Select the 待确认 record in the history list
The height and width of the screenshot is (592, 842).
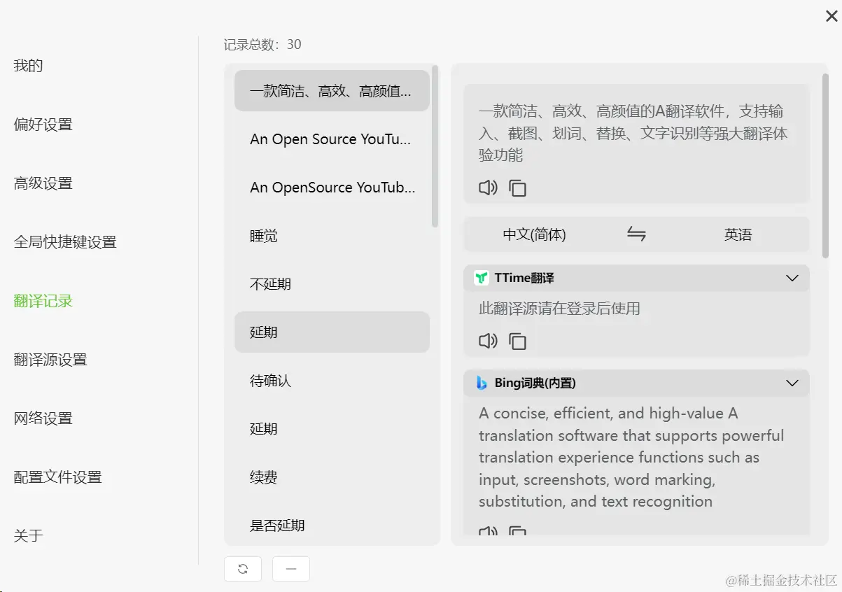[x=332, y=381]
